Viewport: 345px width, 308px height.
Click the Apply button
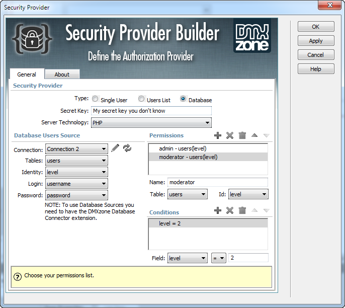click(316, 41)
